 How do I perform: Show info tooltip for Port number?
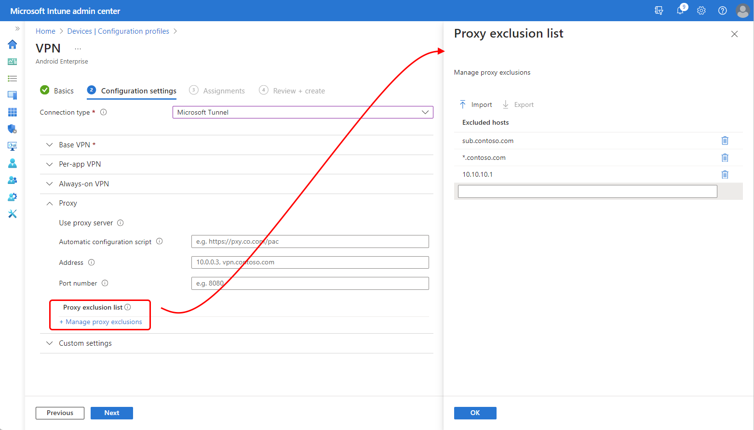pos(105,283)
